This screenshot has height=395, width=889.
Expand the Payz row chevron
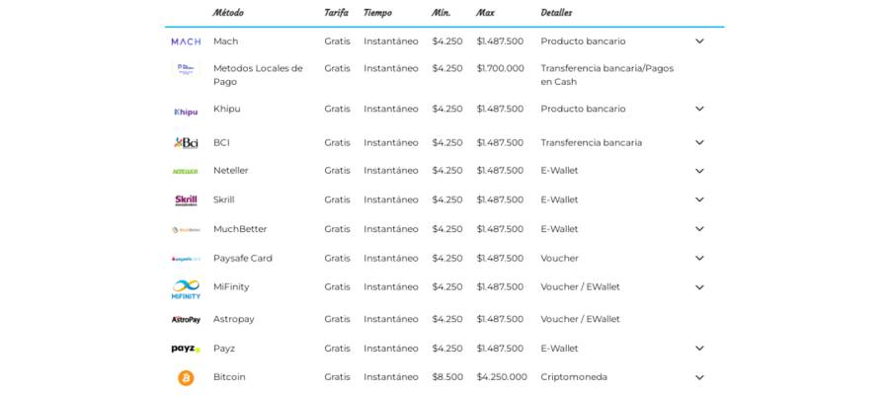pyautogui.click(x=699, y=348)
